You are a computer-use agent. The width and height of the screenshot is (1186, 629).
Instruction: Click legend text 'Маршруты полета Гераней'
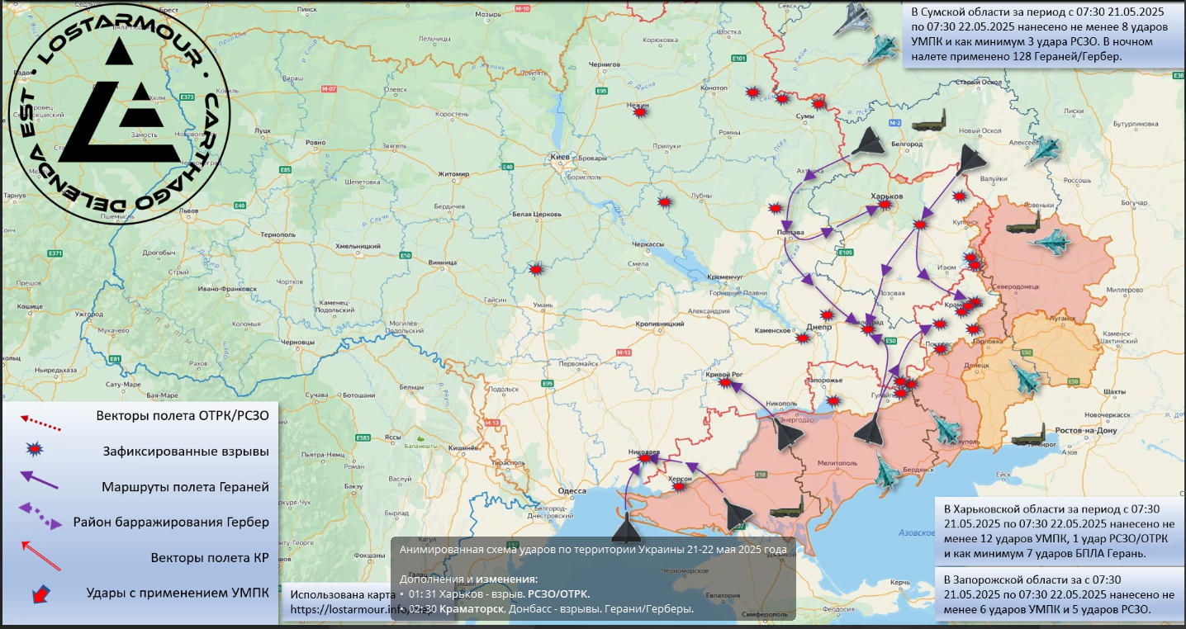coord(186,486)
